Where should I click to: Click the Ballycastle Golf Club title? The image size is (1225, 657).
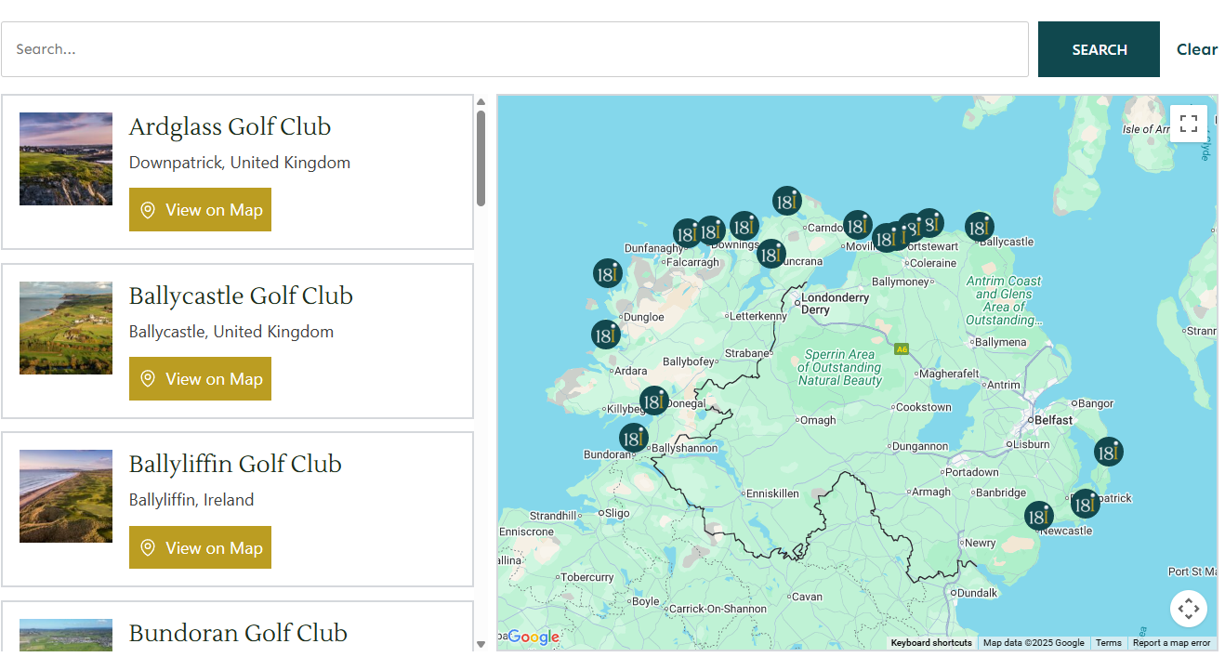click(x=241, y=296)
